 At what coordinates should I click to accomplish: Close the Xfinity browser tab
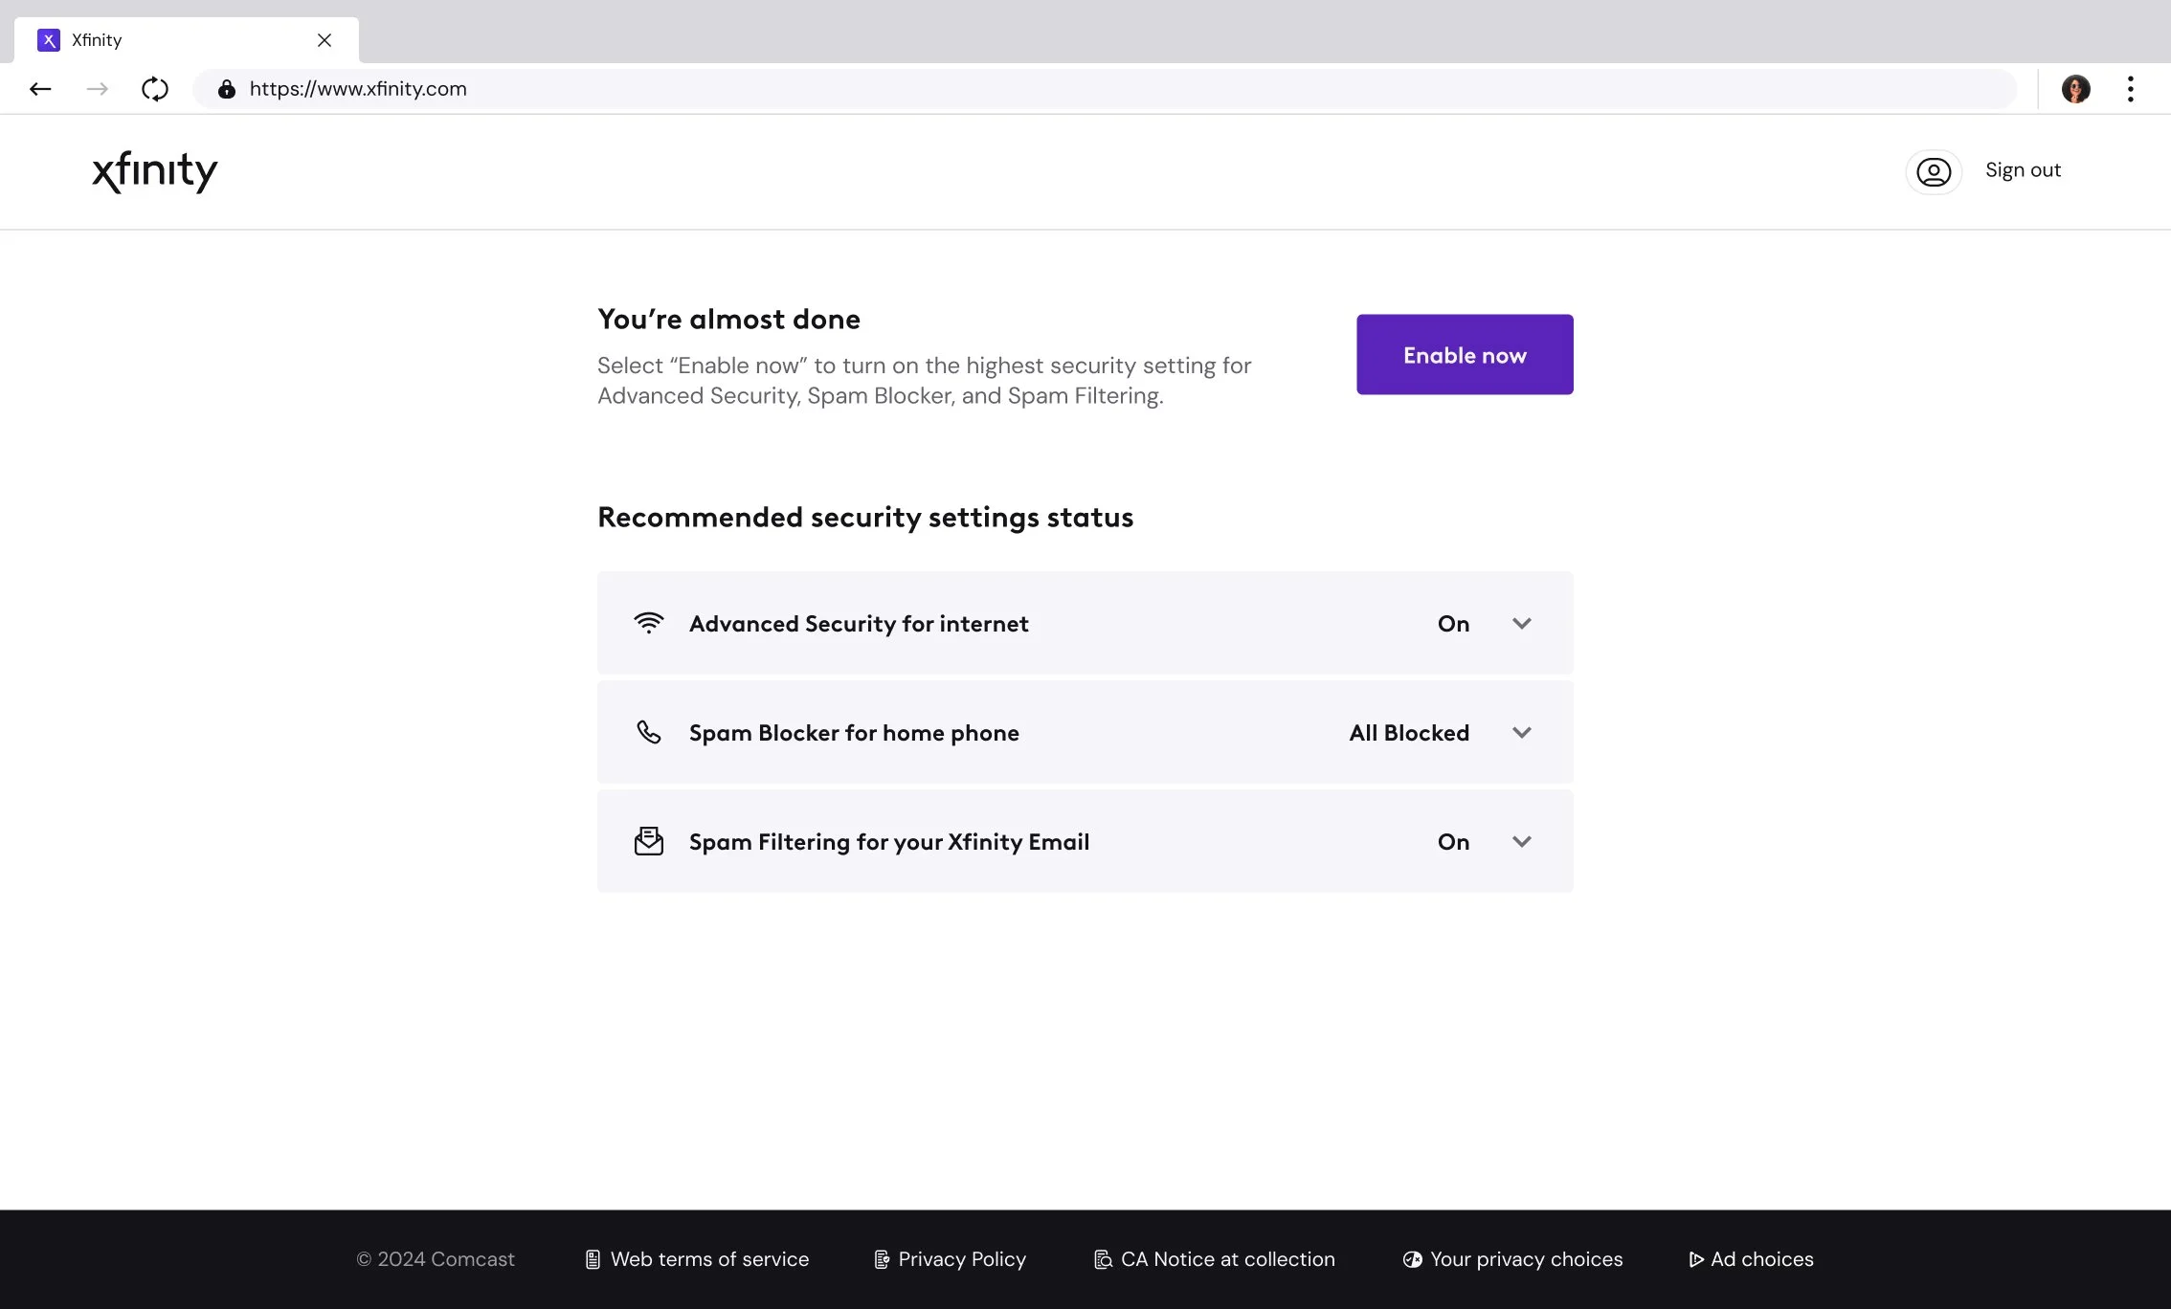pos(325,40)
